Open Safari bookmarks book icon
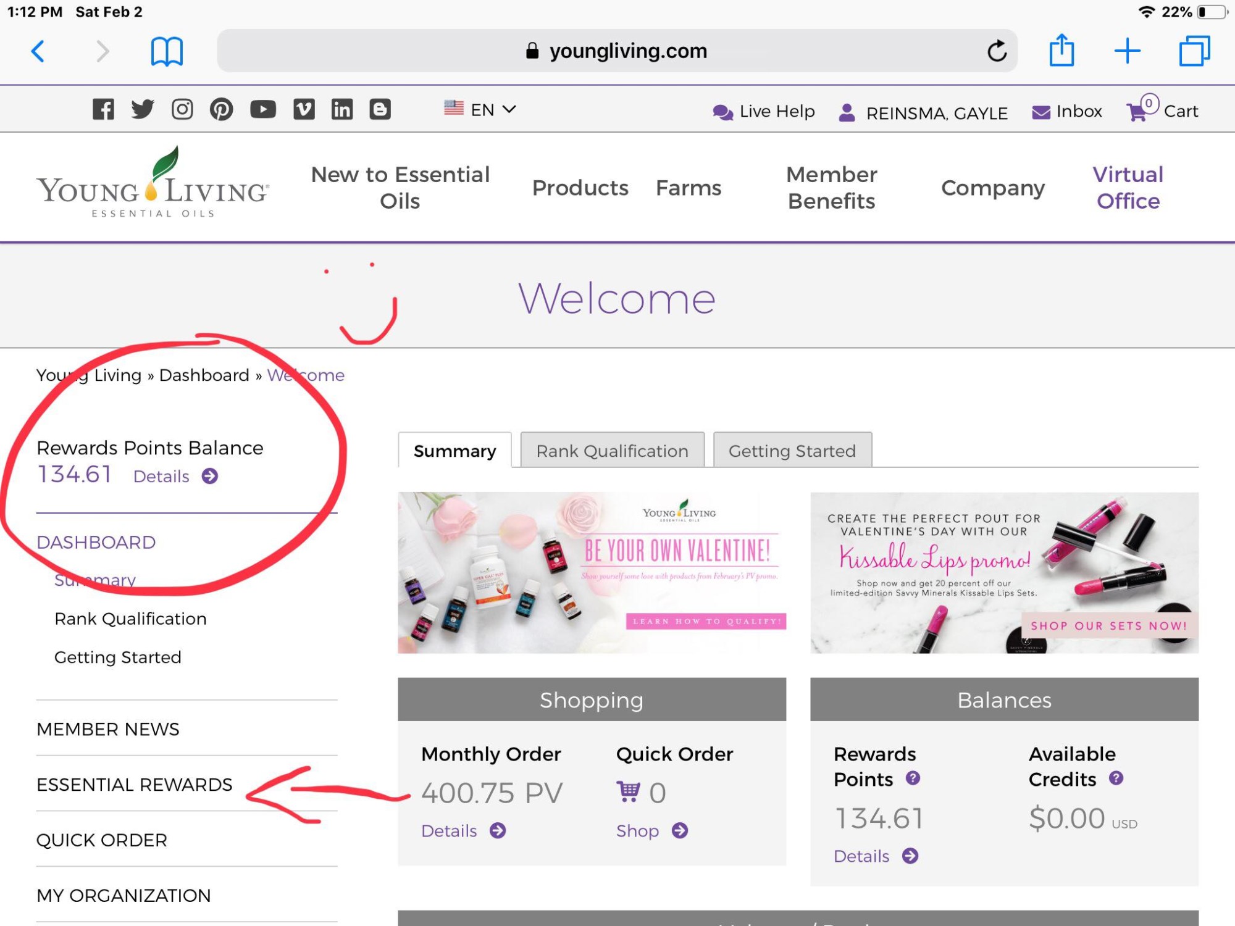Image resolution: width=1235 pixels, height=926 pixels. coord(167,51)
